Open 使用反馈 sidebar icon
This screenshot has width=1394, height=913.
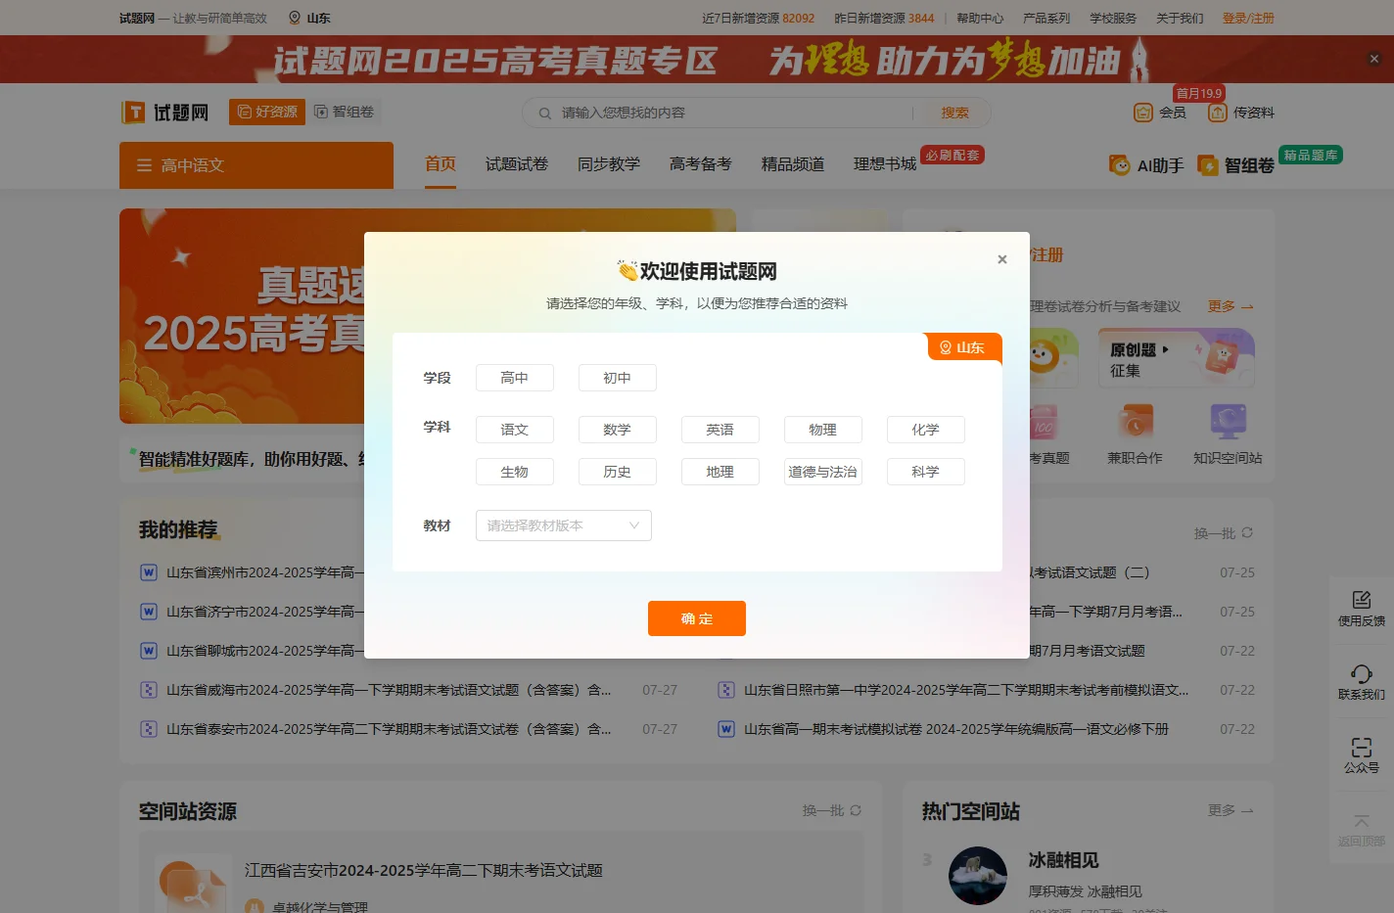pyautogui.click(x=1362, y=609)
